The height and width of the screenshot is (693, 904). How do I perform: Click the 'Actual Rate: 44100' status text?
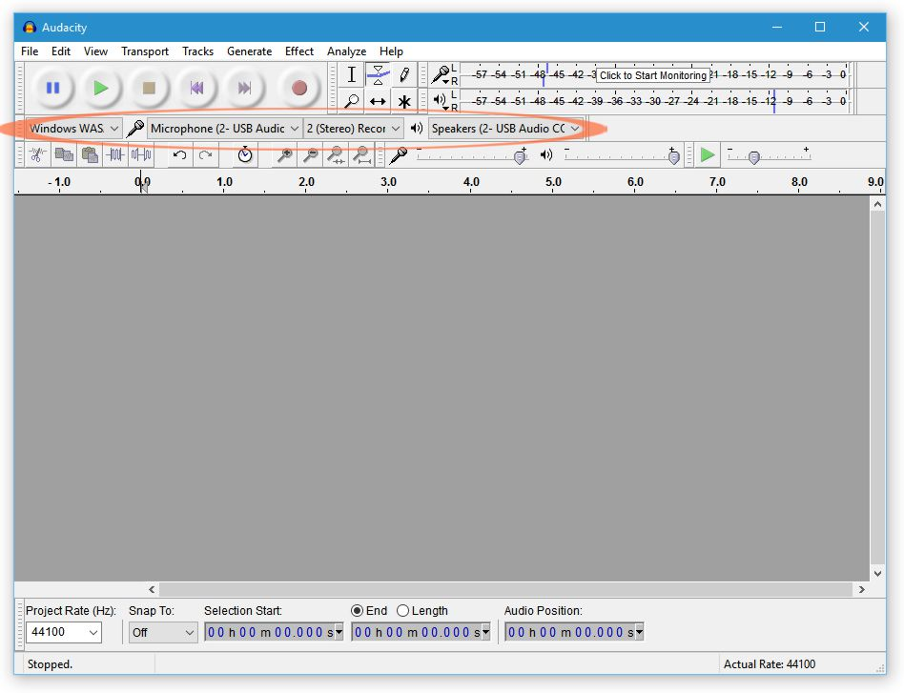pos(770,664)
